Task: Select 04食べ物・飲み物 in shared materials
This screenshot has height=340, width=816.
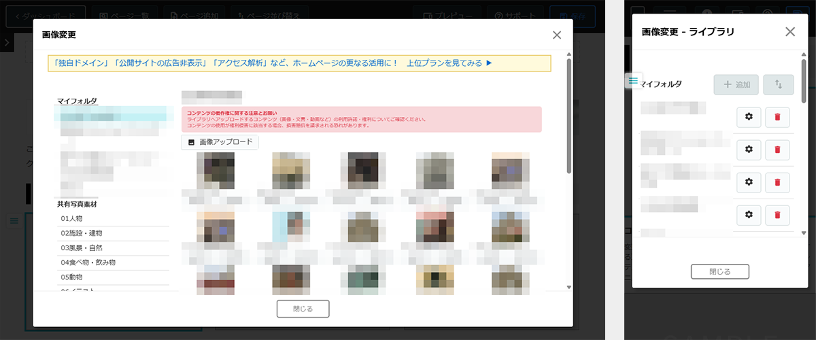Action: [88, 262]
